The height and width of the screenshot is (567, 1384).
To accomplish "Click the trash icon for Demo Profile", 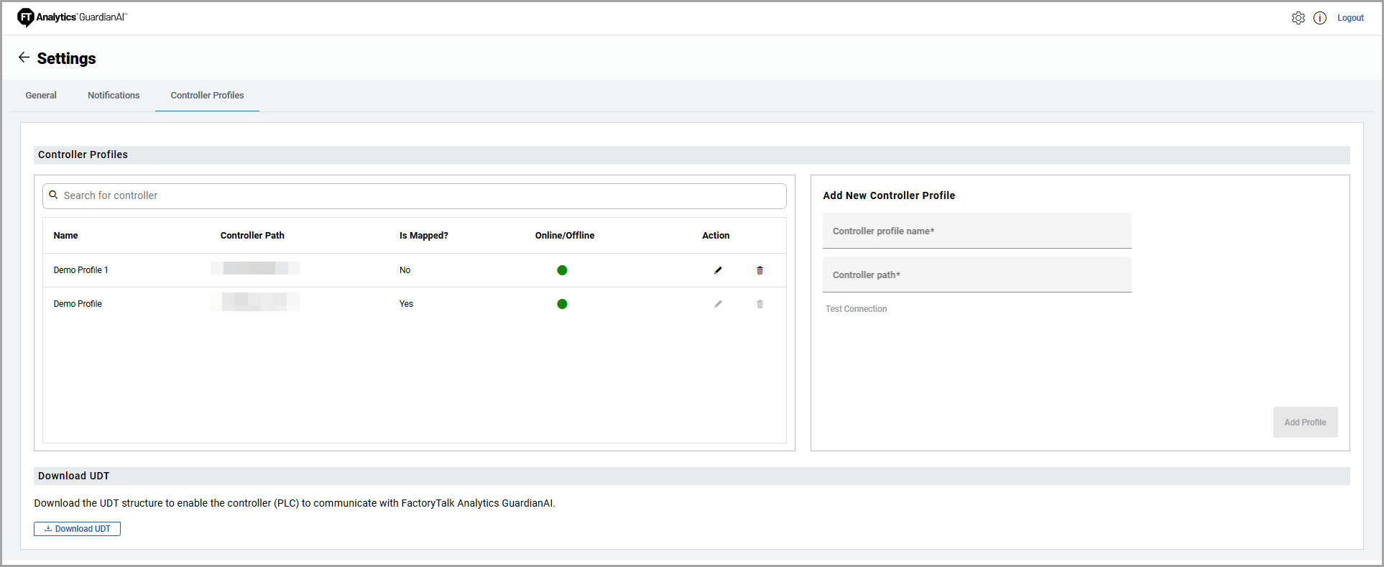I will [x=760, y=304].
